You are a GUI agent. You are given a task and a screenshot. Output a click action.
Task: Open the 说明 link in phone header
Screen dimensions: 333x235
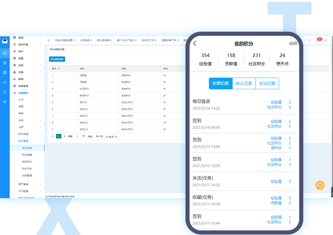coord(293,44)
